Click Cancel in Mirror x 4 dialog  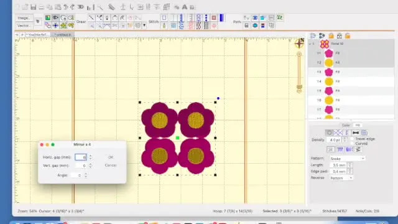111,166
